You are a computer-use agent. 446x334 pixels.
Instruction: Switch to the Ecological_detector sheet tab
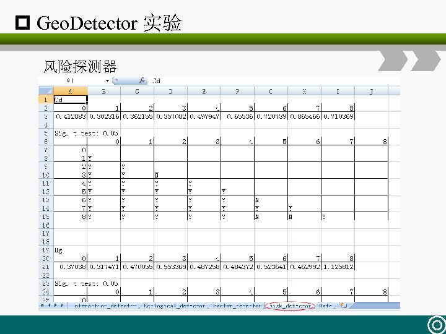(174, 306)
